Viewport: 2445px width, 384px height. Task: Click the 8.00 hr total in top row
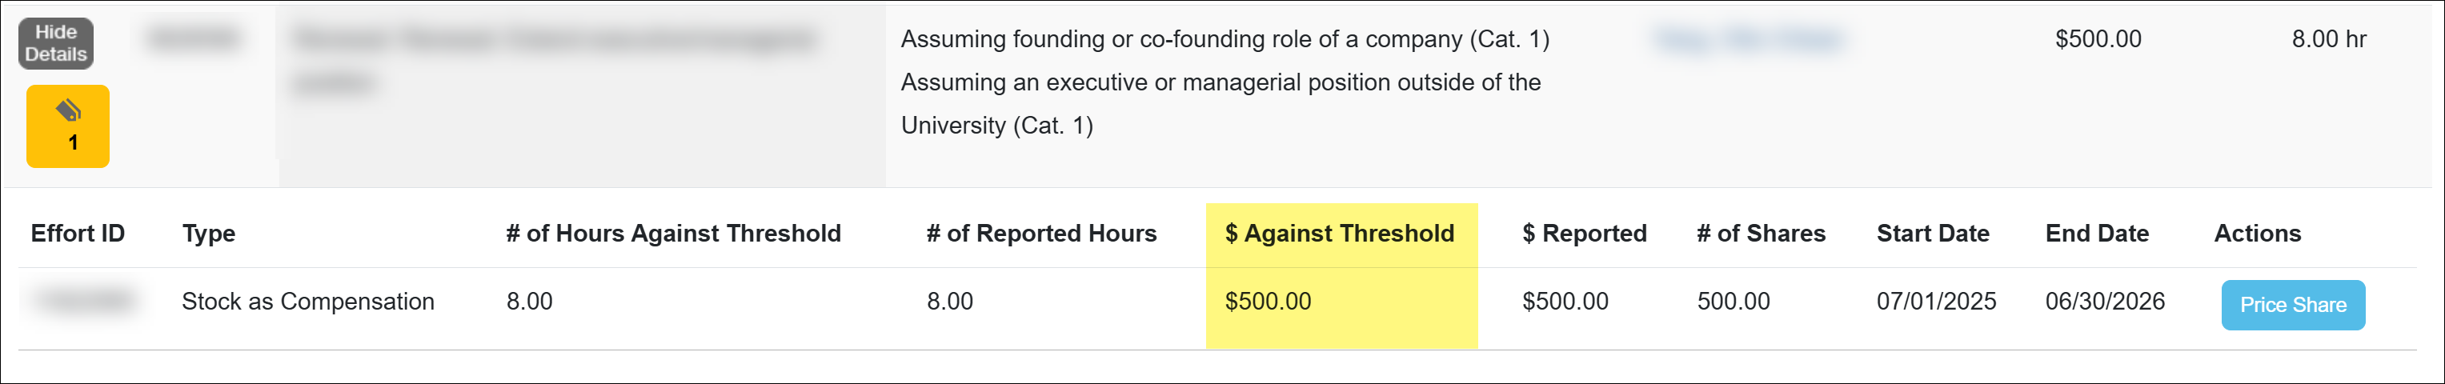(2328, 40)
